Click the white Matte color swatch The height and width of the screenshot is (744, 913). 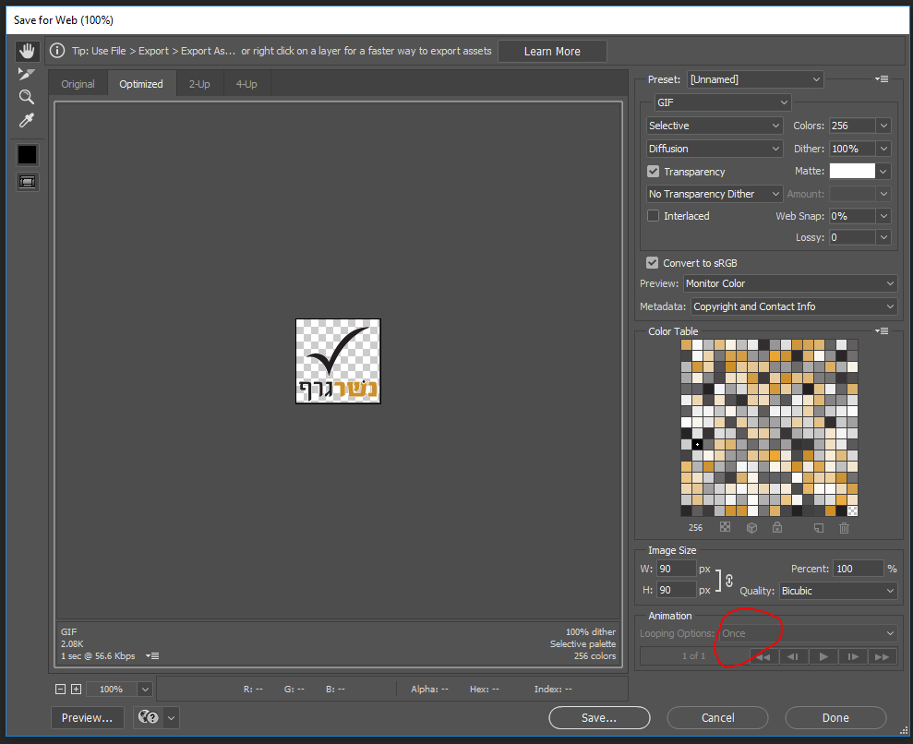852,171
